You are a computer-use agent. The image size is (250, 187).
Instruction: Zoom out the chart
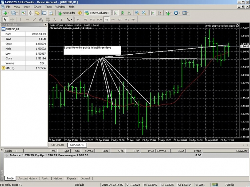(144, 13)
